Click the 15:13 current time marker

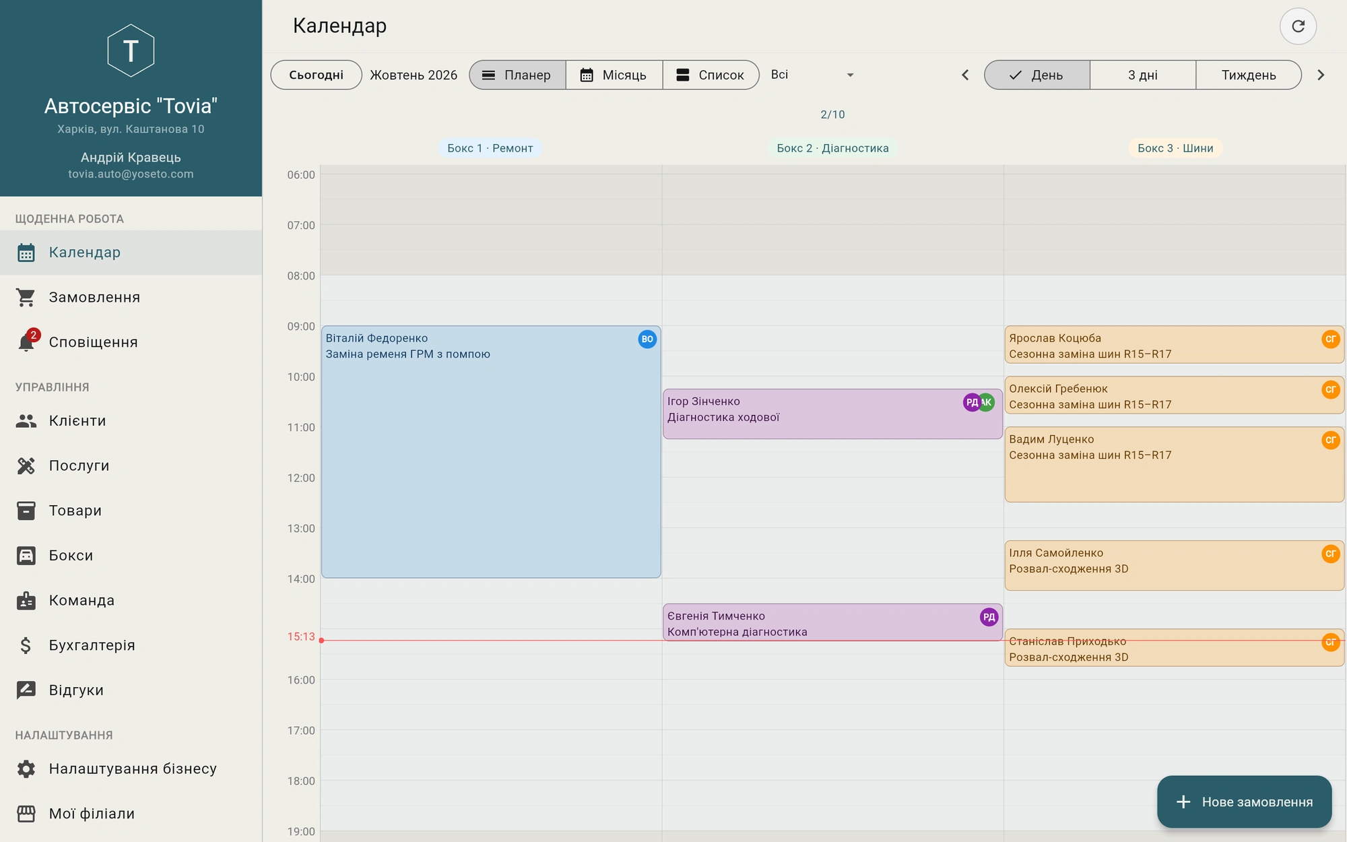pyautogui.click(x=300, y=637)
